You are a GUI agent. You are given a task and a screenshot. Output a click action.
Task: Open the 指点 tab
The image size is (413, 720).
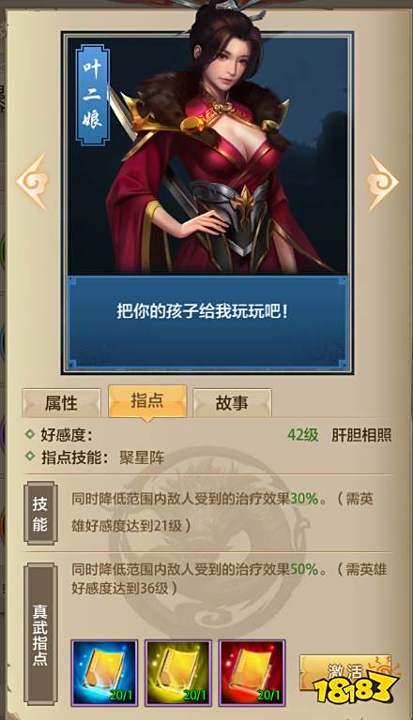(147, 401)
